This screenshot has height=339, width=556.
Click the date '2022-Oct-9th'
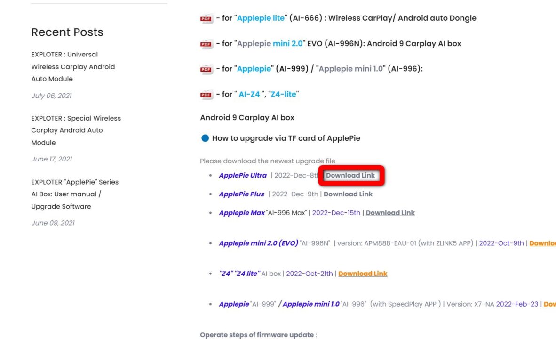coord(501,243)
